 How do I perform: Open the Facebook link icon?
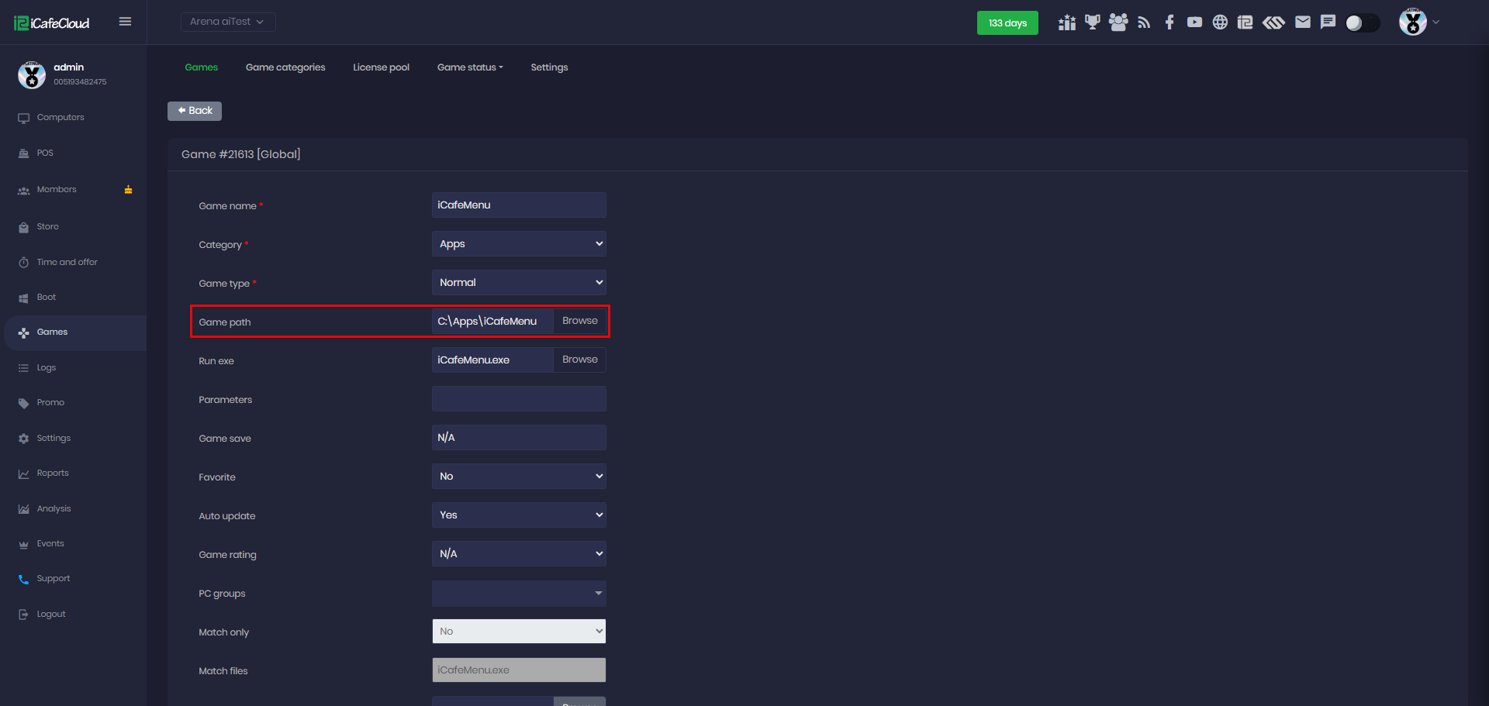[x=1169, y=22]
